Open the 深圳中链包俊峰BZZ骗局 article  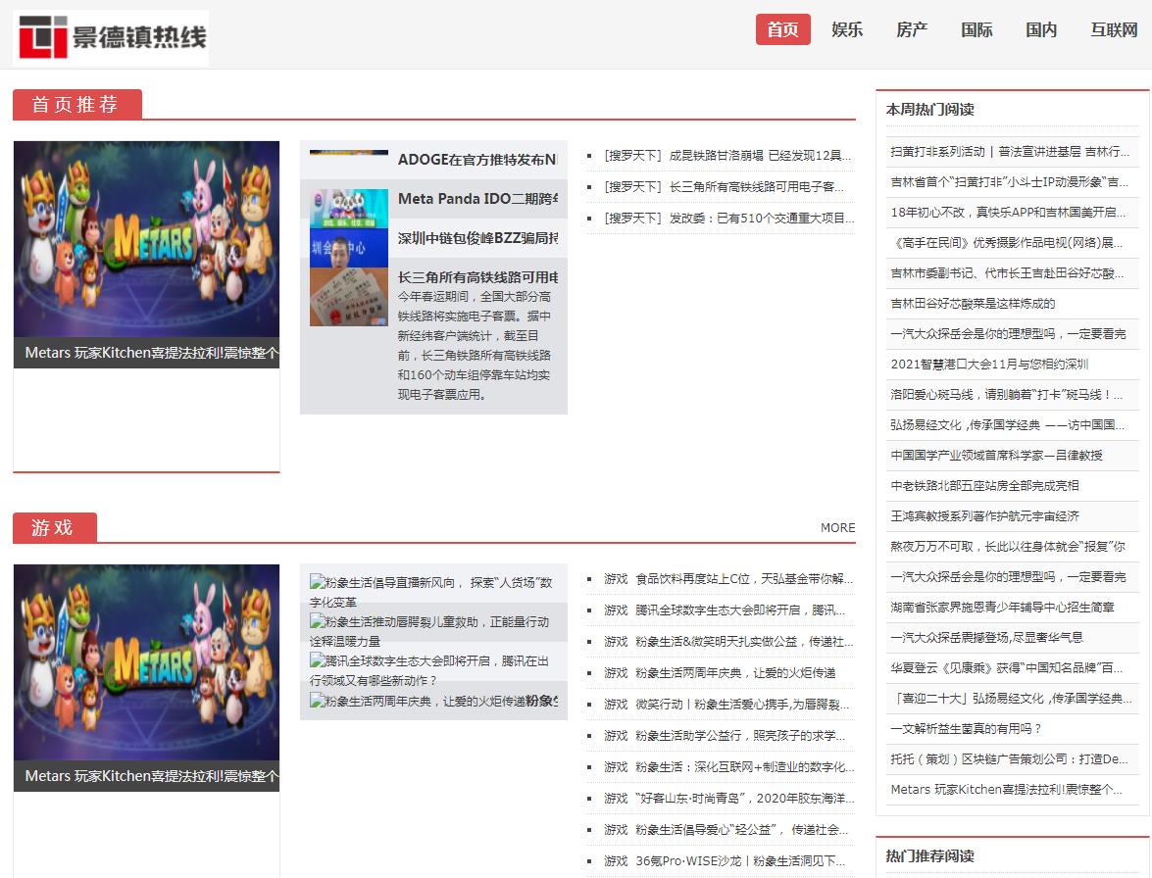[477, 238]
